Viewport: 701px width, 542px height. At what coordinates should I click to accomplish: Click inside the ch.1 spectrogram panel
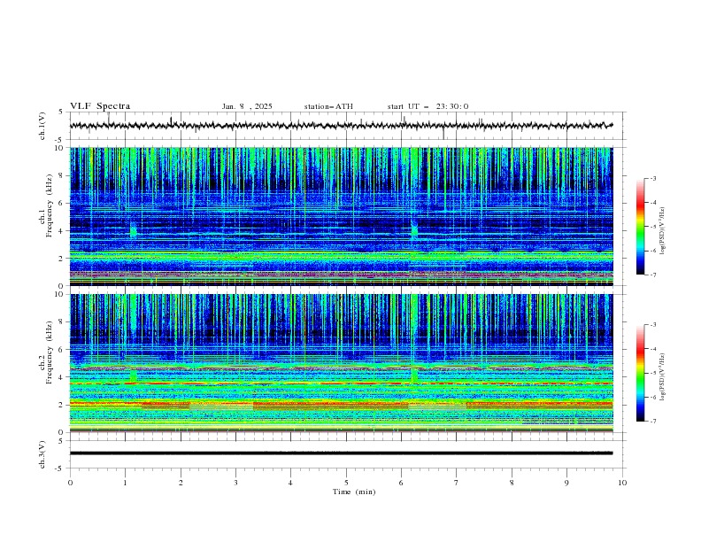pyautogui.click(x=342, y=216)
